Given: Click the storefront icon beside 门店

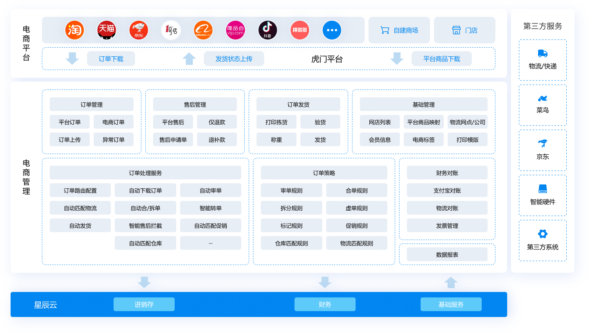Looking at the screenshot, I should [x=456, y=30].
